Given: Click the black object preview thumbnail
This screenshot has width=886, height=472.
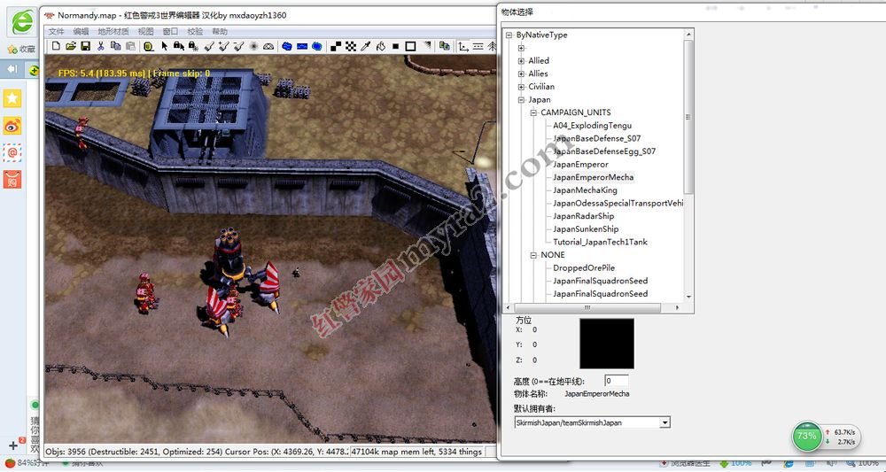Looking at the screenshot, I should [606, 344].
